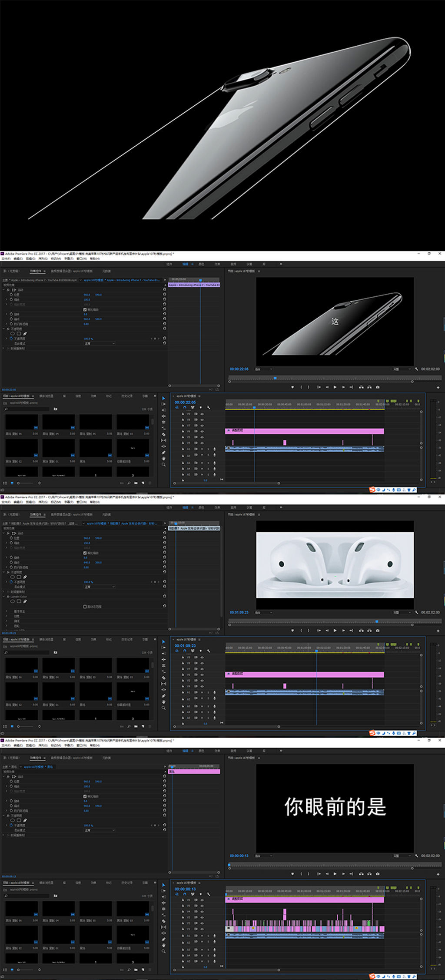The height and width of the screenshot is (980, 445).
Task: Open blend mode dropdown in the iPhone-preview window
Action: click(x=100, y=343)
